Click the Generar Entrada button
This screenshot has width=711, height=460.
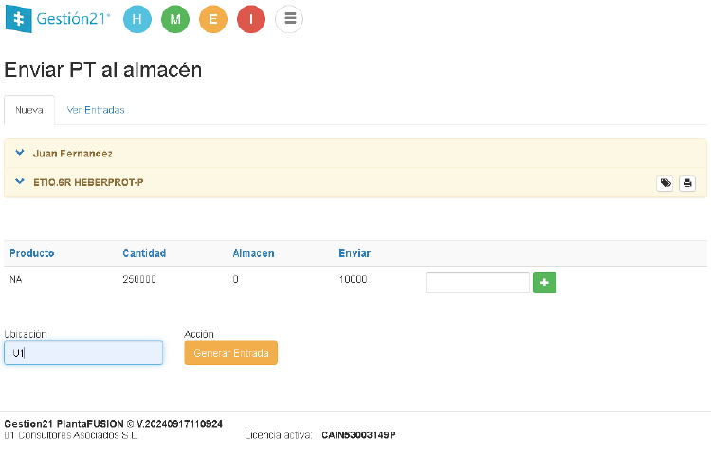click(x=230, y=353)
